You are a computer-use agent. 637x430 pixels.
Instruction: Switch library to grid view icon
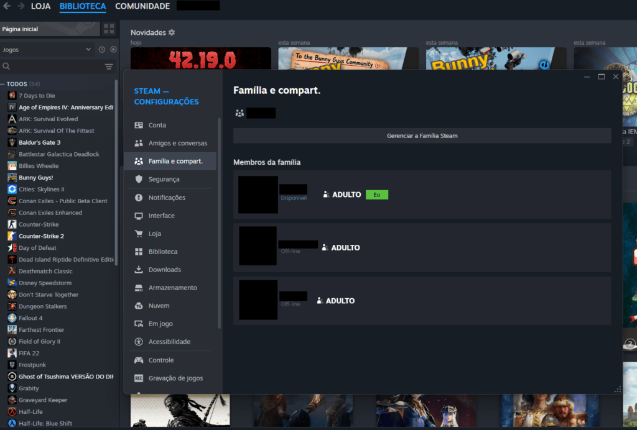tap(109, 29)
